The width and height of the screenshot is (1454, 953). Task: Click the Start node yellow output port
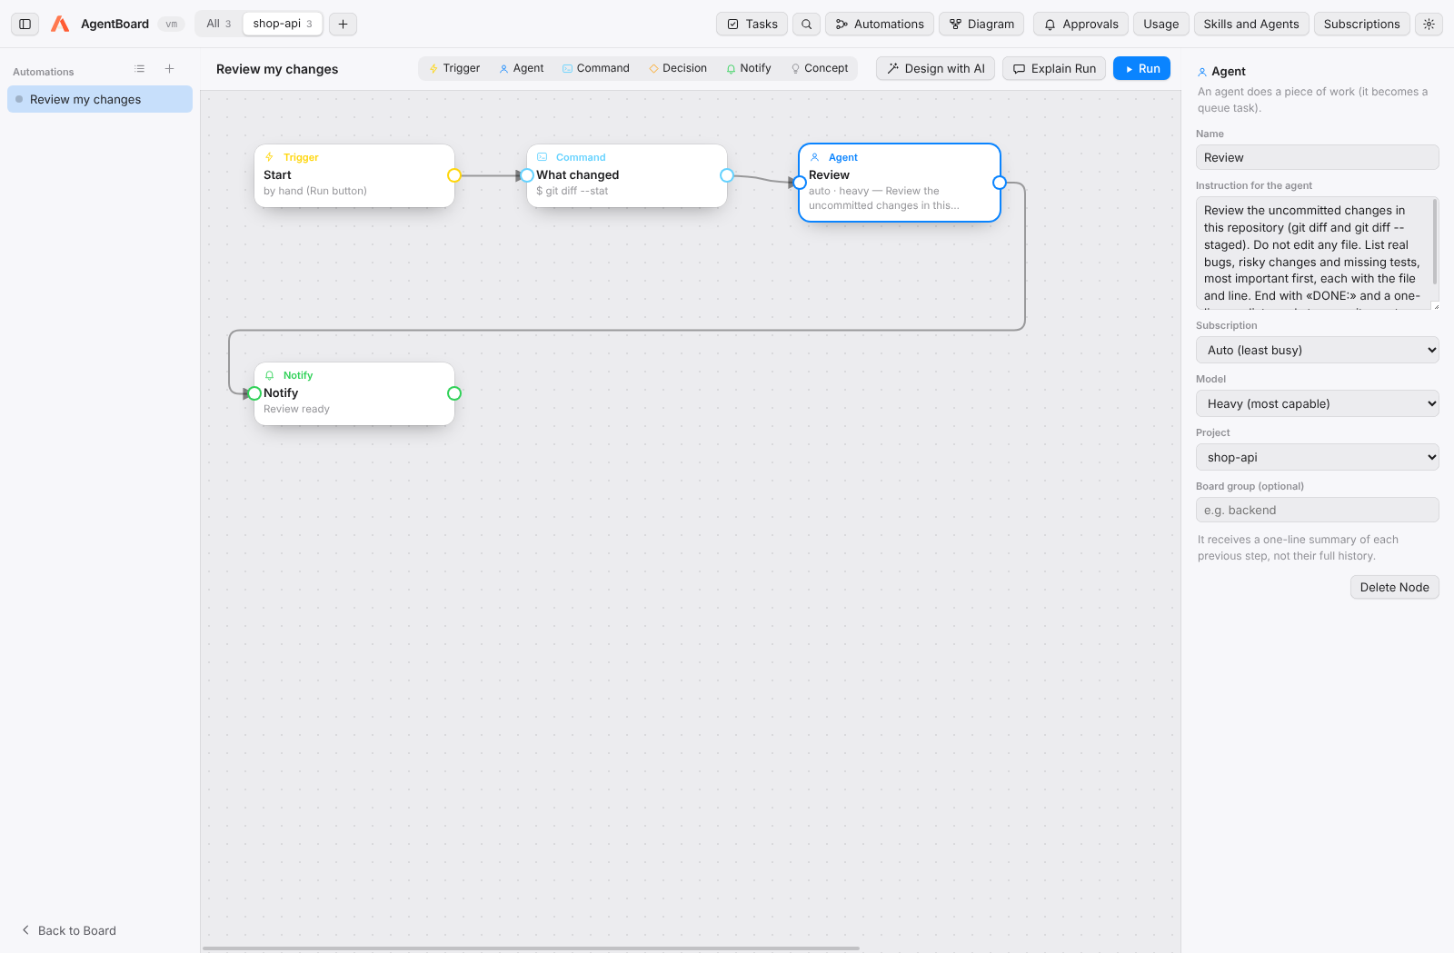[454, 175]
